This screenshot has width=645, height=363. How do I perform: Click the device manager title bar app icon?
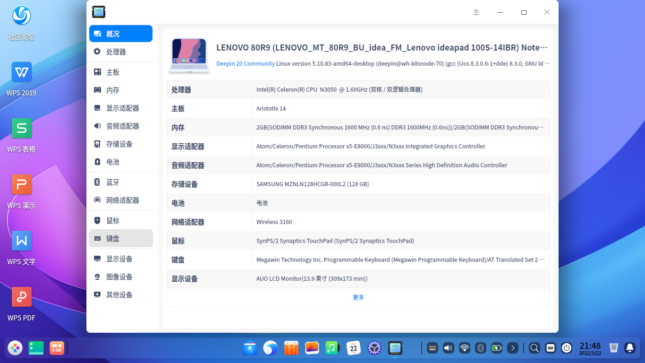99,12
